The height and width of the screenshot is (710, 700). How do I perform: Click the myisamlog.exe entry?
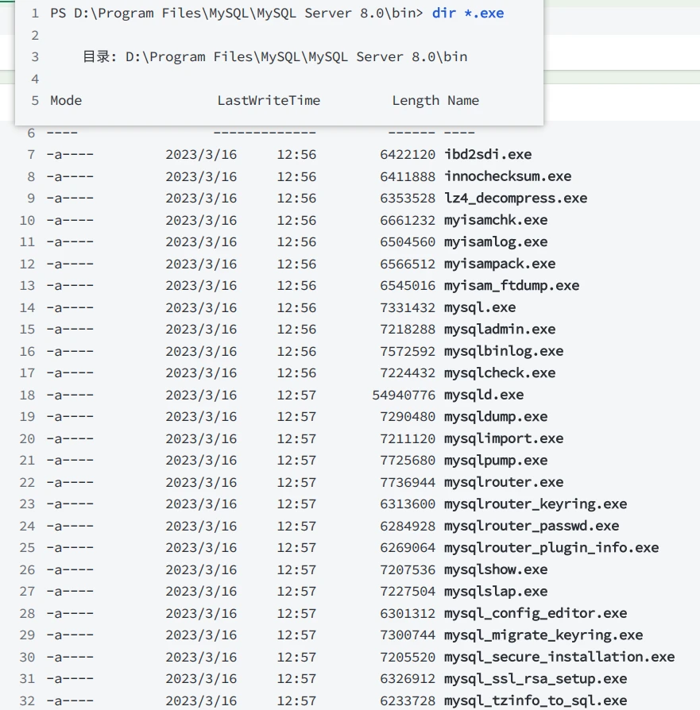point(496,241)
